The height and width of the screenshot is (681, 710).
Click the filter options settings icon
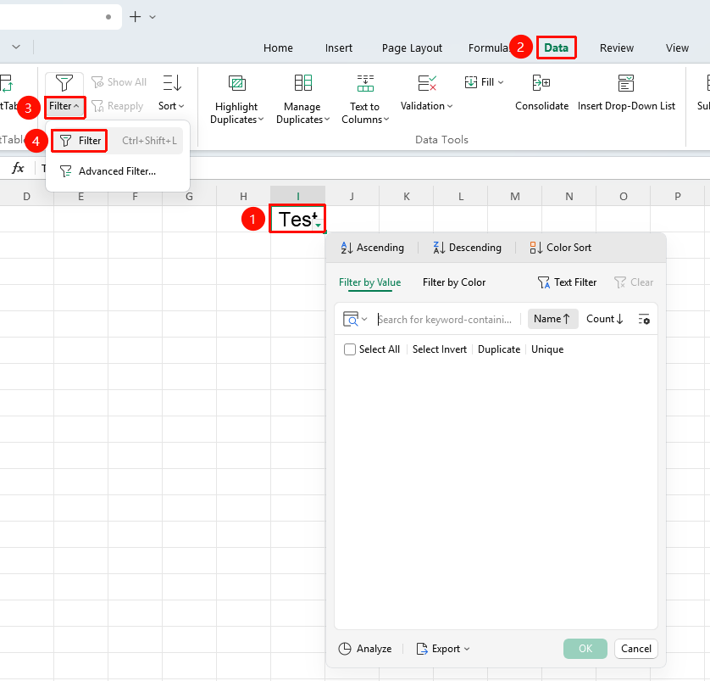(644, 320)
